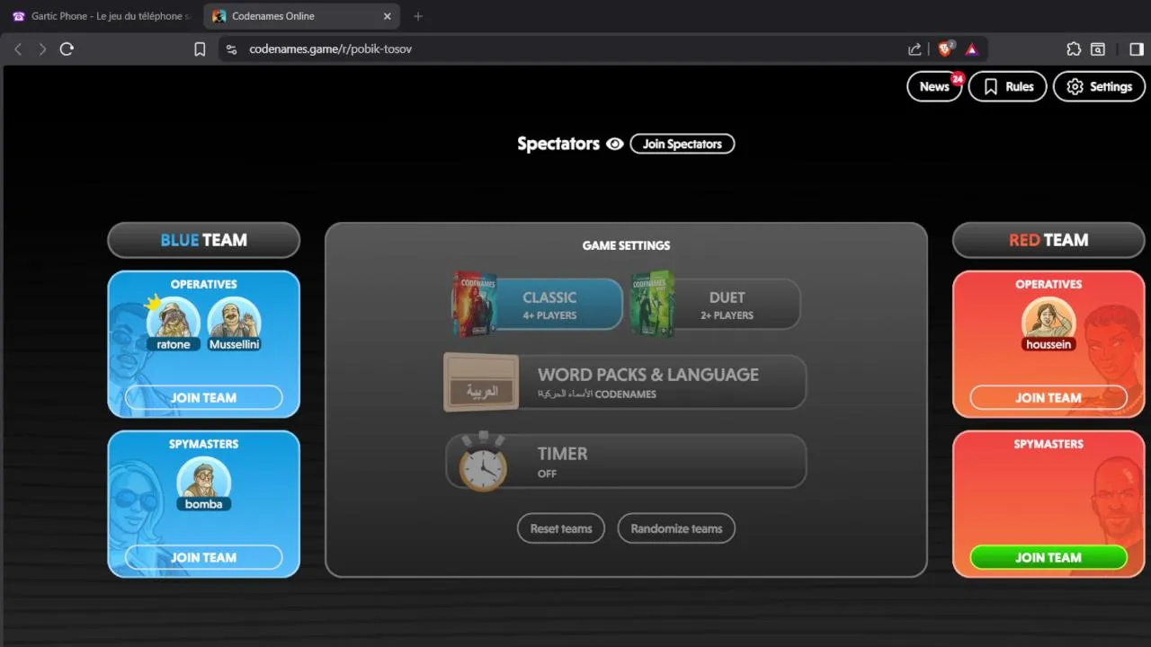
Task: Click the ratone player avatar
Action: point(174,323)
